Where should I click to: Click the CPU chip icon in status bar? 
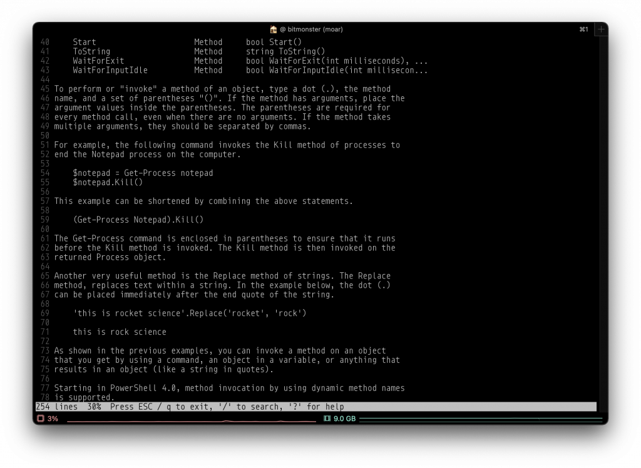point(41,419)
